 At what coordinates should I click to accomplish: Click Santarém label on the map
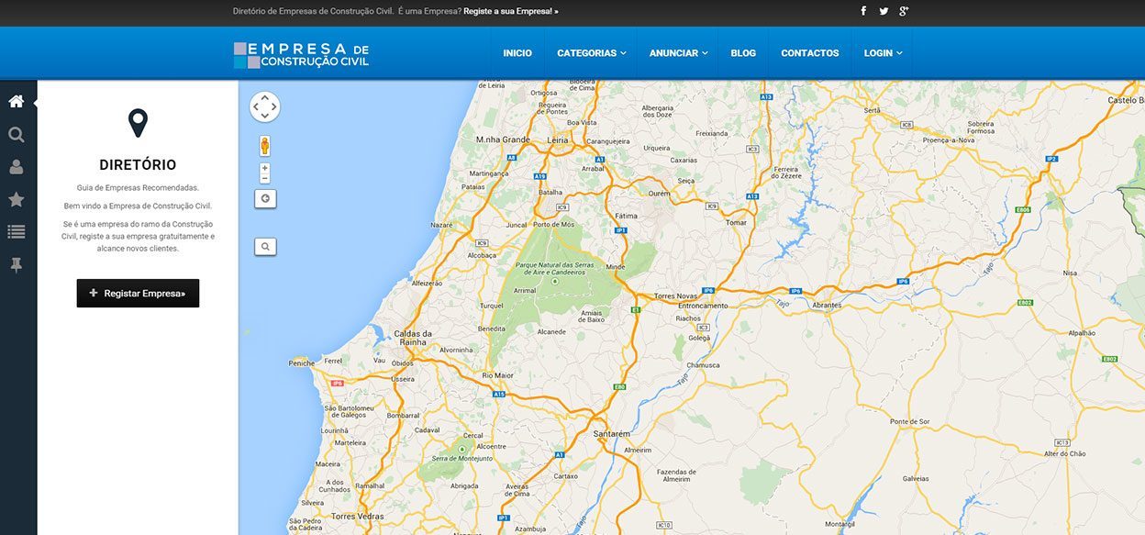pos(612,433)
